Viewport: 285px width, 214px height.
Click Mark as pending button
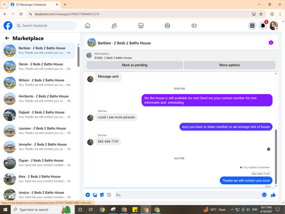pyautogui.click(x=135, y=65)
